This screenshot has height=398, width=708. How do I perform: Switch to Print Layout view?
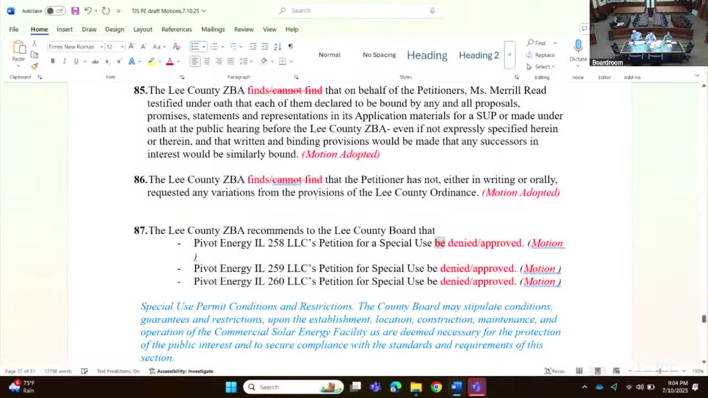point(597,371)
